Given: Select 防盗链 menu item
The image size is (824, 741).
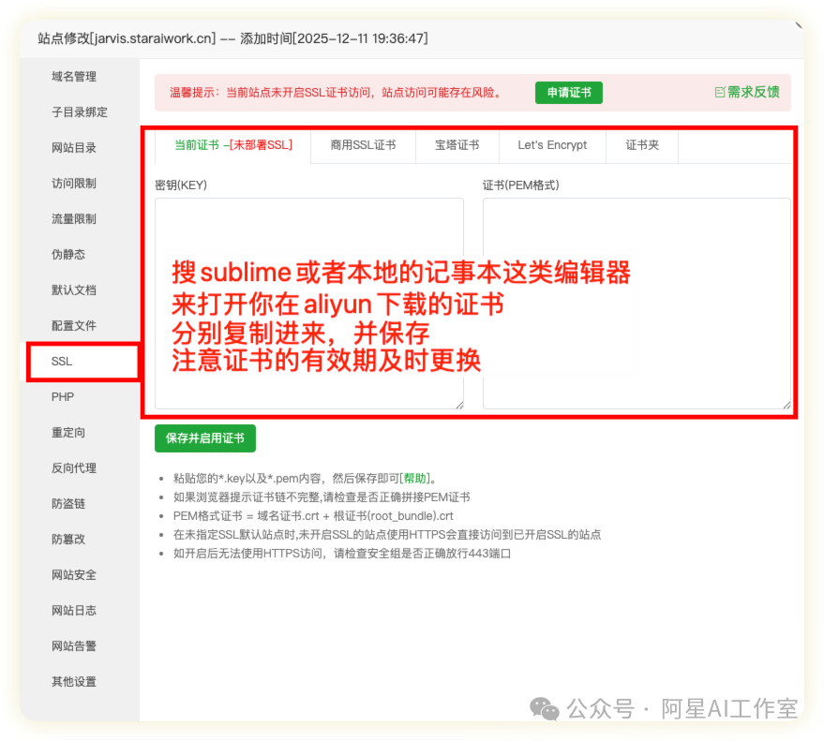Looking at the screenshot, I should coord(68,504).
